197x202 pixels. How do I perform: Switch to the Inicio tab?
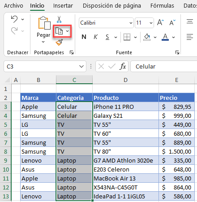click(37, 6)
